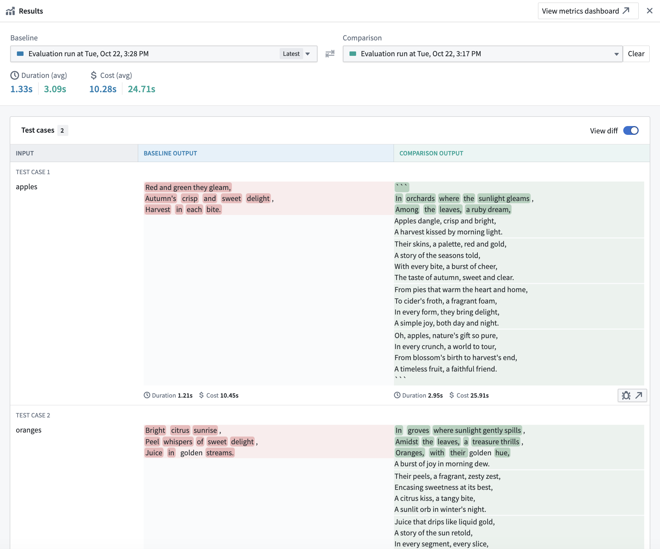660x549 pixels.
Task: Click the Test cases count badge
Action: pyautogui.click(x=62, y=130)
